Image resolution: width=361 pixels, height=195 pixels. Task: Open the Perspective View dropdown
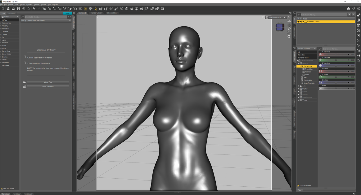click(x=276, y=17)
